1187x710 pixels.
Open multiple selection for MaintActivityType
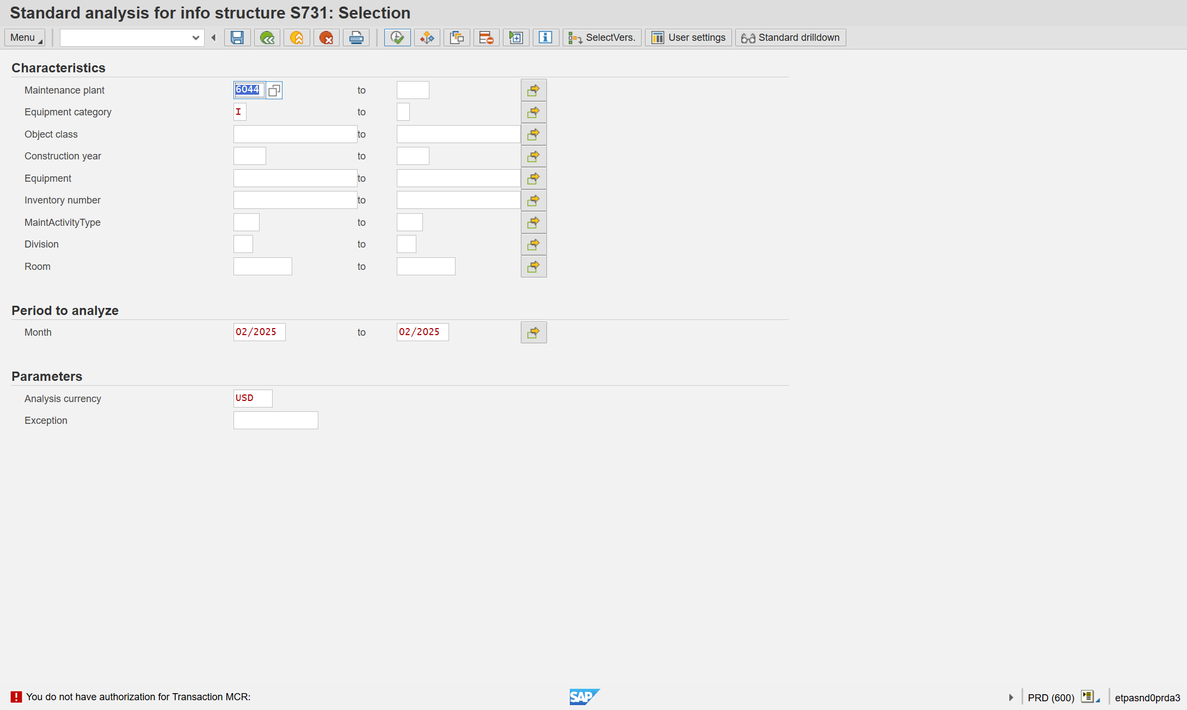tap(534, 223)
